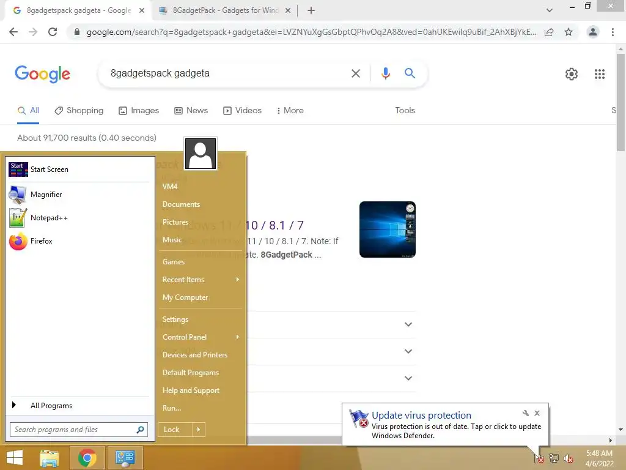Click the search magnifier icon in Start menu
The height and width of the screenshot is (470, 626).
(x=140, y=430)
